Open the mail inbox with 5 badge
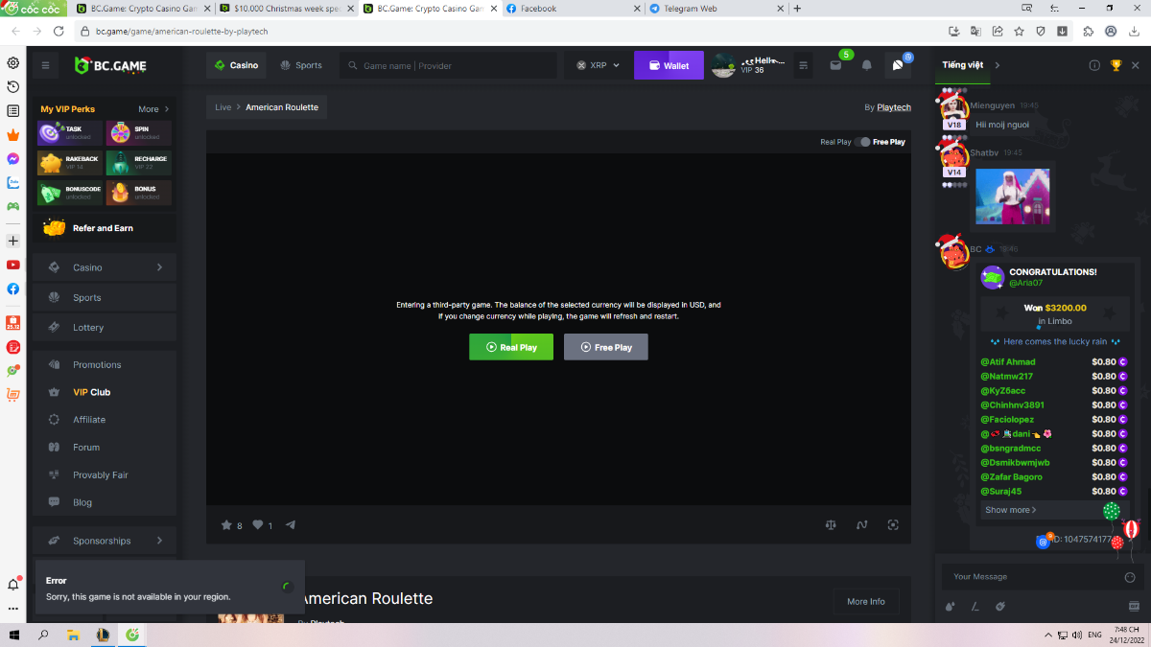Image resolution: width=1151 pixels, height=647 pixels. click(835, 66)
